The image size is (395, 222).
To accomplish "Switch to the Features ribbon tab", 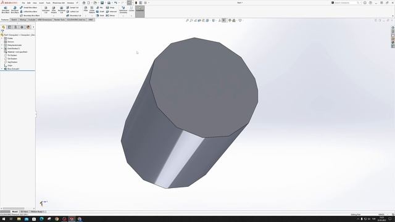I will pyautogui.click(x=5, y=20).
